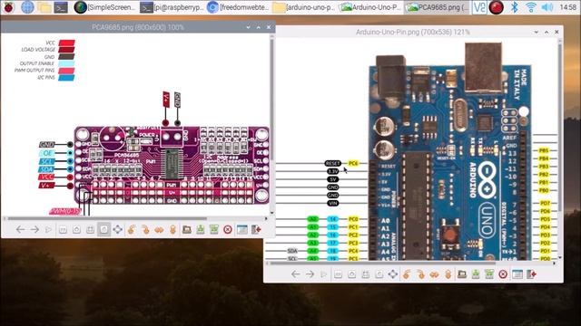Save file in Arduino-Uno-Pin viewer
Image resolution: width=581 pixels, height=326 pixels.
[476, 274]
